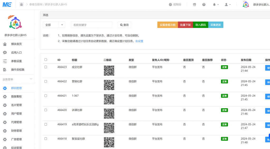The width and height of the screenshot is (270, 149).
Task: Click the QR code for 营销社群
Action: click(x=109, y=85)
